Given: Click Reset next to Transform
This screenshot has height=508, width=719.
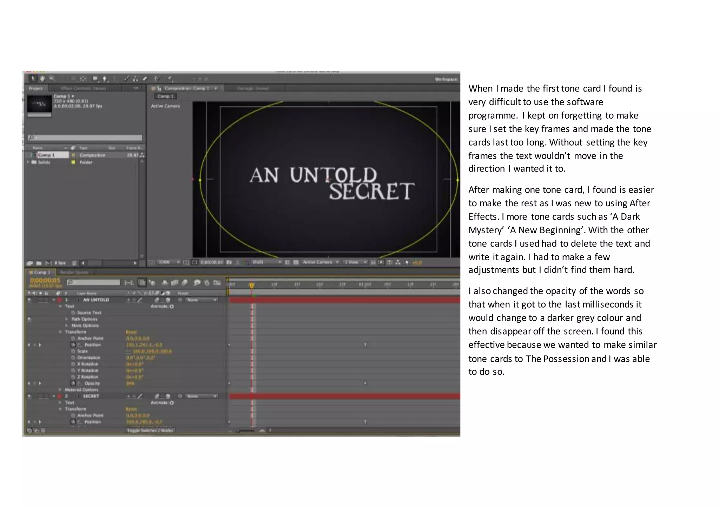Looking at the screenshot, I should [131, 332].
